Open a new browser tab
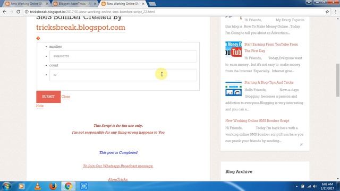The height and width of the screenshot is (191, 340). tap(152, 4)
